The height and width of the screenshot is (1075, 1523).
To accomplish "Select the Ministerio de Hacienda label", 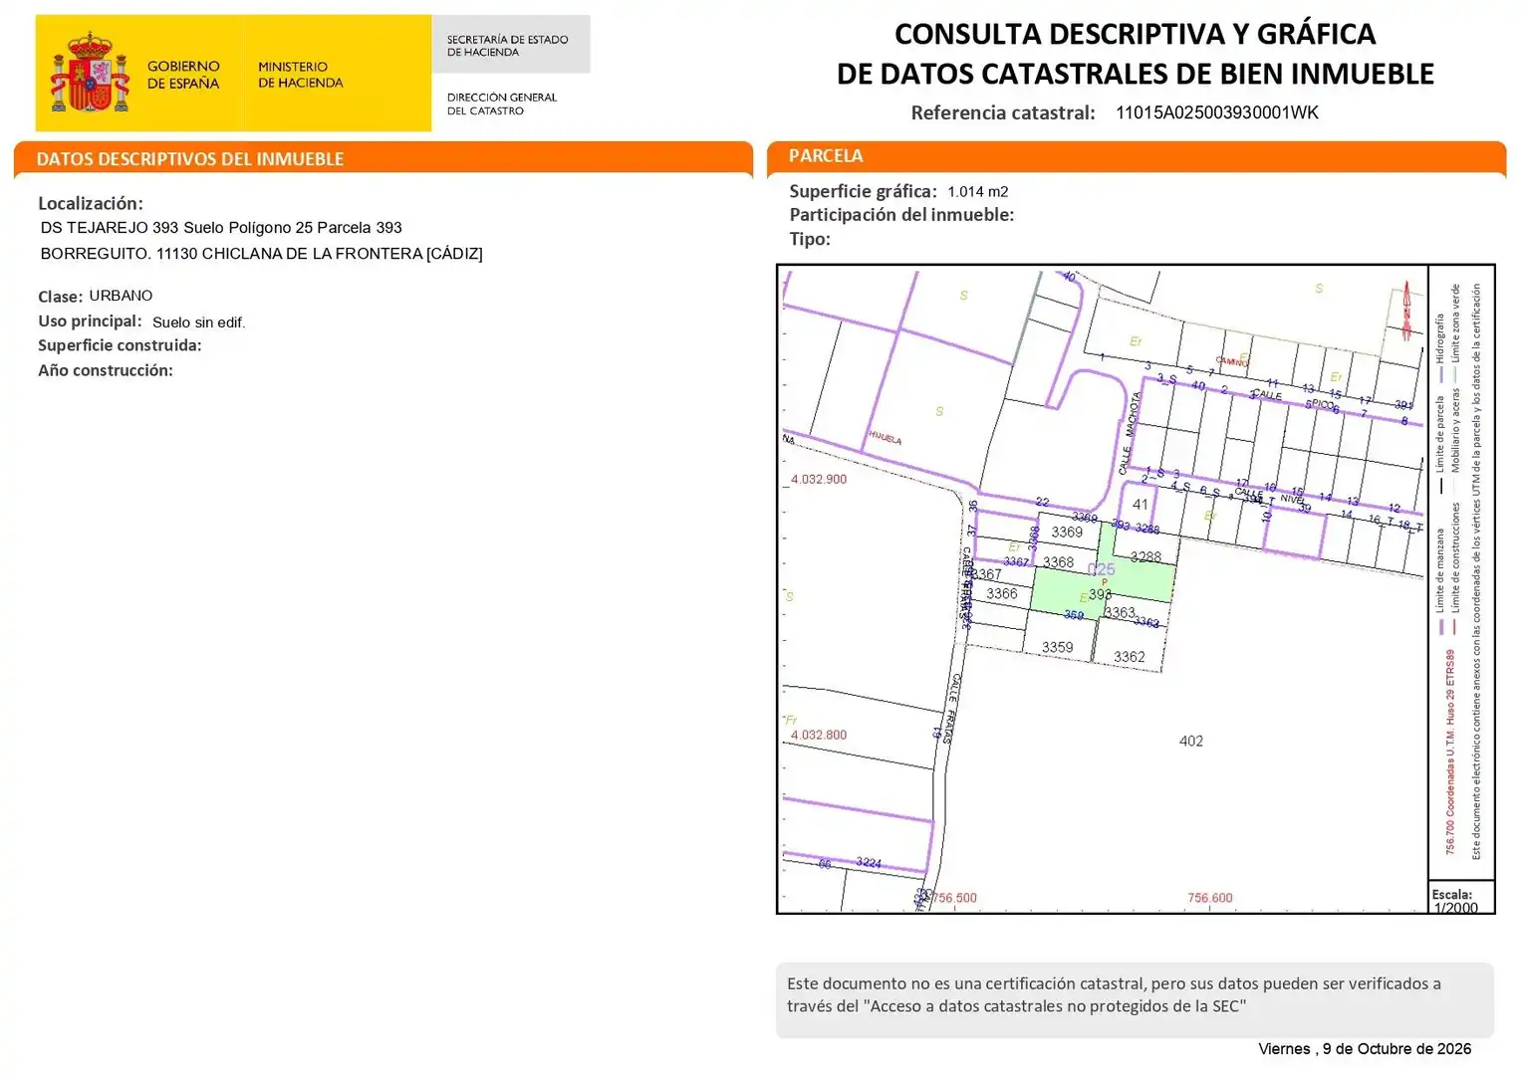I will tap(300, 75).
